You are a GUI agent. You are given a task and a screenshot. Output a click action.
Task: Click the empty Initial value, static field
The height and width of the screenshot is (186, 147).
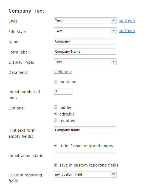click(x=85, y=155)
